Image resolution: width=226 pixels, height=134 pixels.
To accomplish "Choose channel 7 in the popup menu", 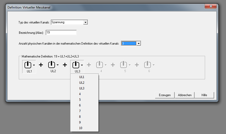I will tap(80, 111).
